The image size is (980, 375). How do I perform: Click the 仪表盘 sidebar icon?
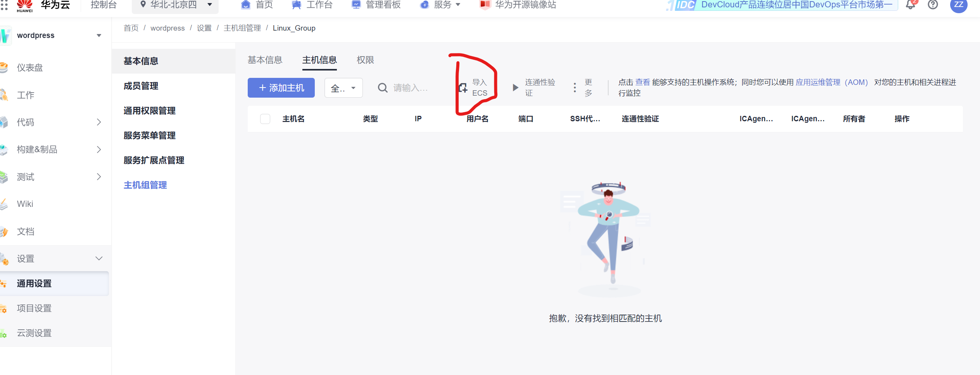point(4,67)
